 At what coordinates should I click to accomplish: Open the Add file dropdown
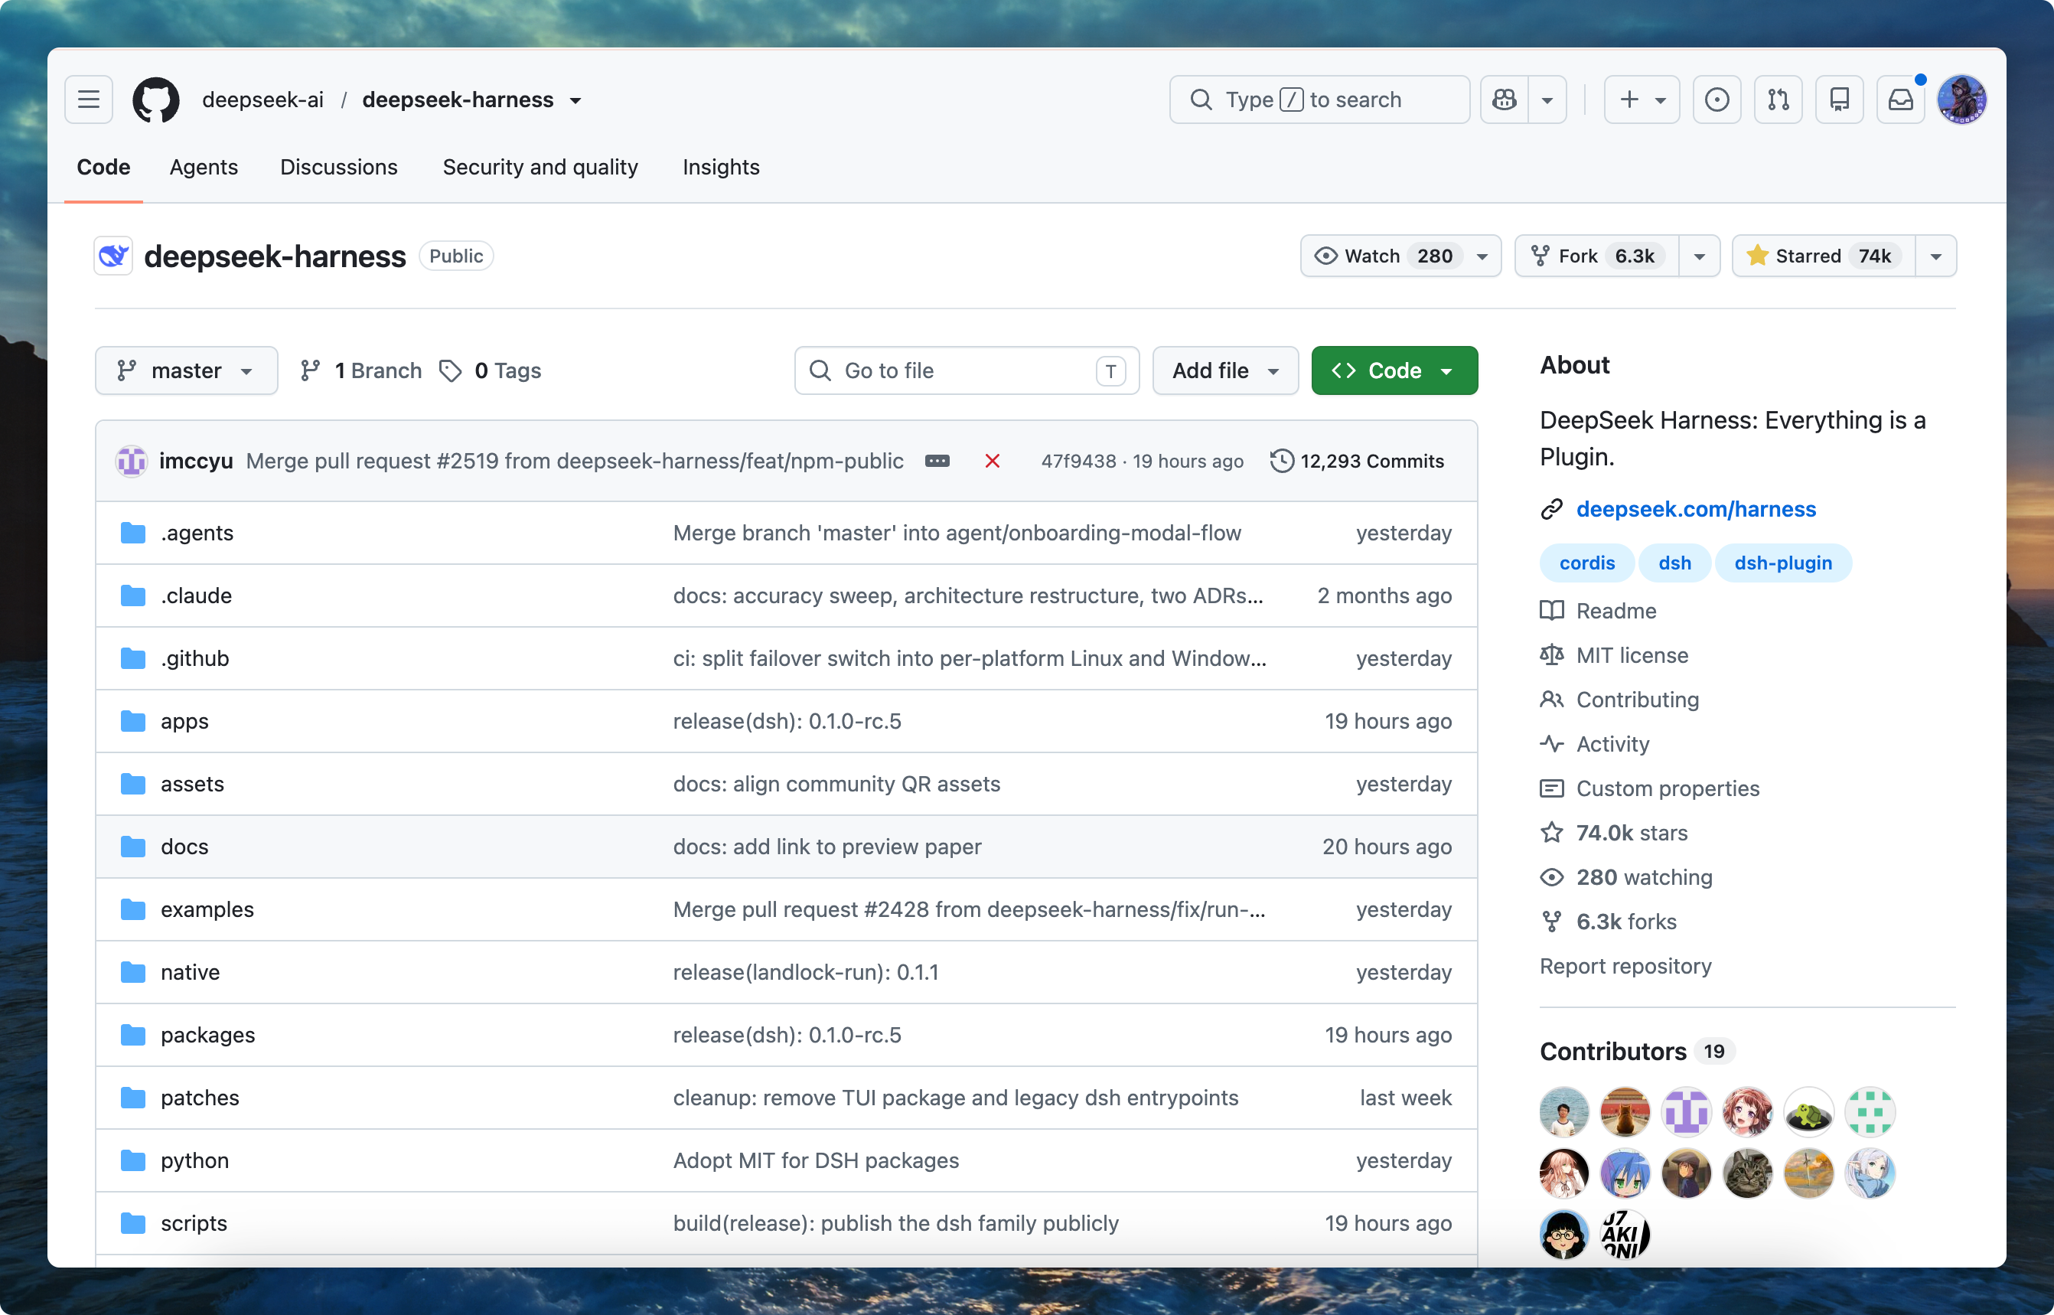[x=1225, y=370]
